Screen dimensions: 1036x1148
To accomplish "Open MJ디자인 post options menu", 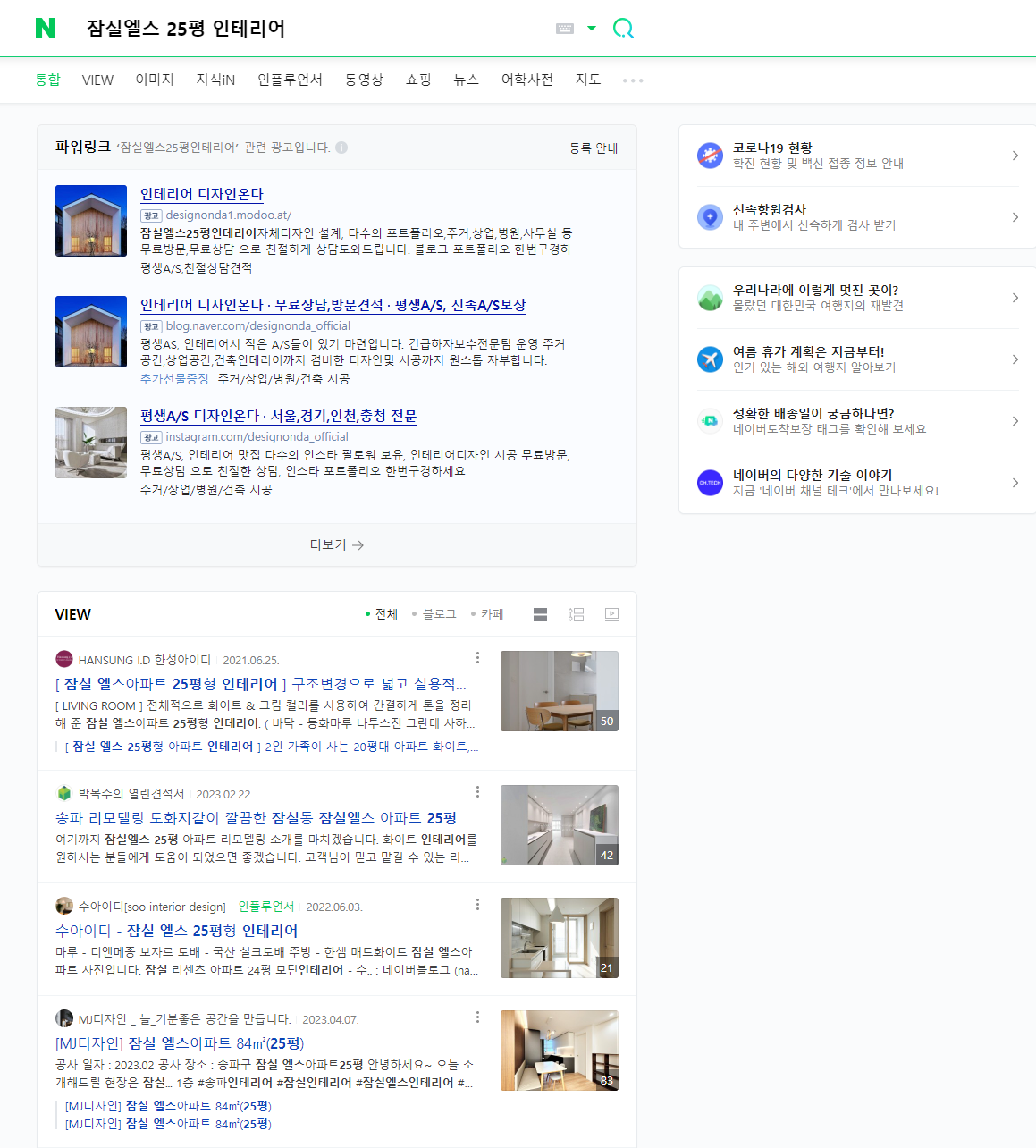I will tap(477, 1017).
